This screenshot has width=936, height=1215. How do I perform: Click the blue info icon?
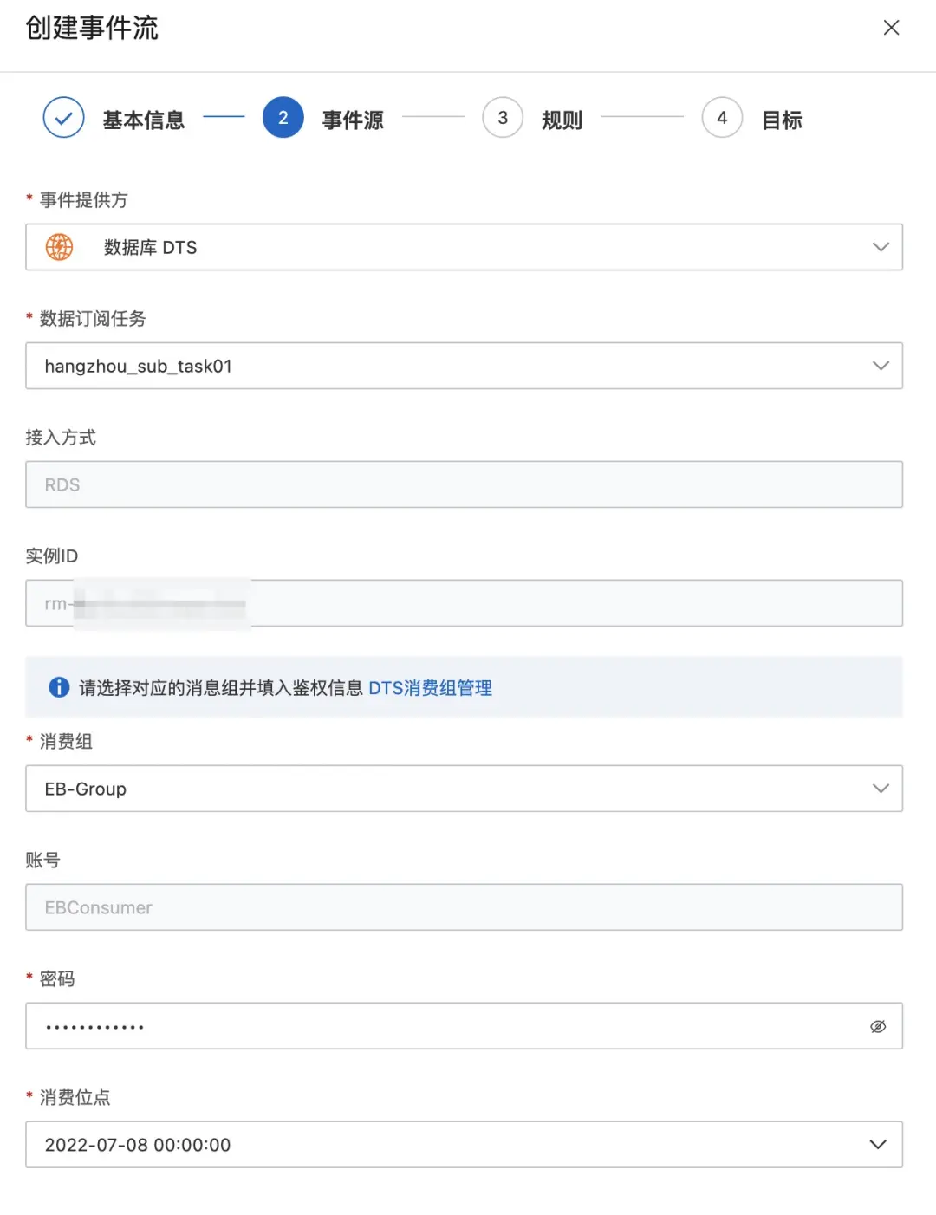pyautogui.click(x=59, y=687)
